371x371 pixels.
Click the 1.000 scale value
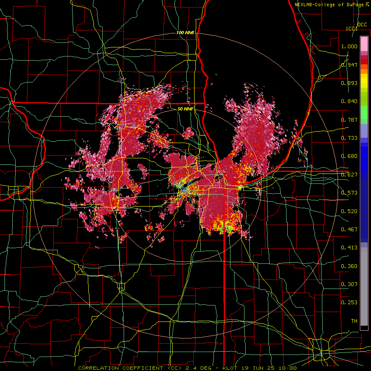349,46
